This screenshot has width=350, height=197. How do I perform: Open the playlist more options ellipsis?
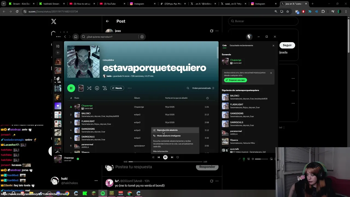click(130, 88)
